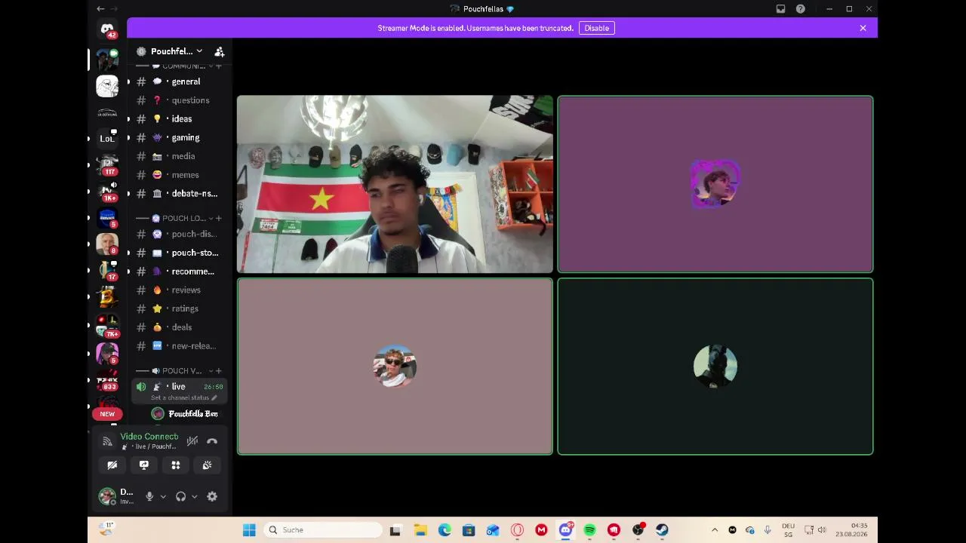This screenshot has width=966, height=543.
Task: Mute the microphone in the user panel
Action: point(149,496)
